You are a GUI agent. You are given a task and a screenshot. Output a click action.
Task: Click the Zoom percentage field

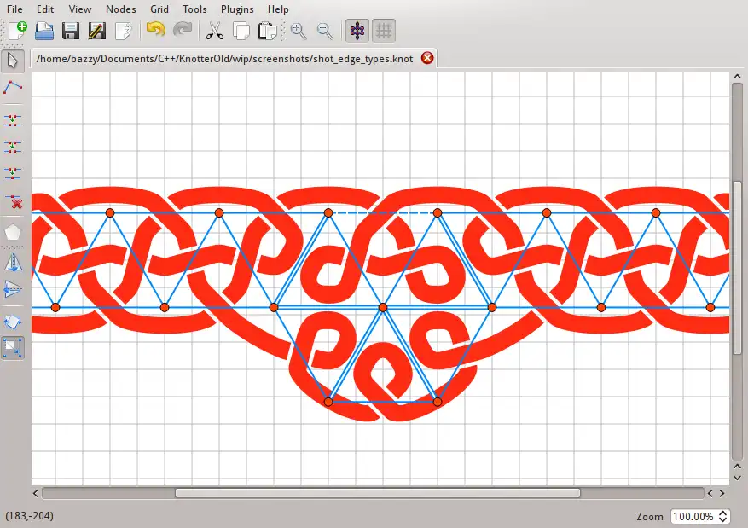coord(693,517)
